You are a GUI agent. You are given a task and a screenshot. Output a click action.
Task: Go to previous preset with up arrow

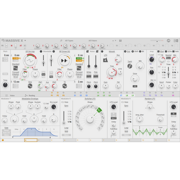pos(113,41)
